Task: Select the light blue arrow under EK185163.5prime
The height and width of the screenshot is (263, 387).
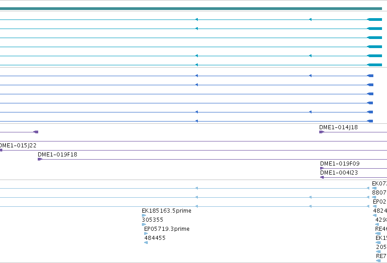Action: [x=144, y=215]
